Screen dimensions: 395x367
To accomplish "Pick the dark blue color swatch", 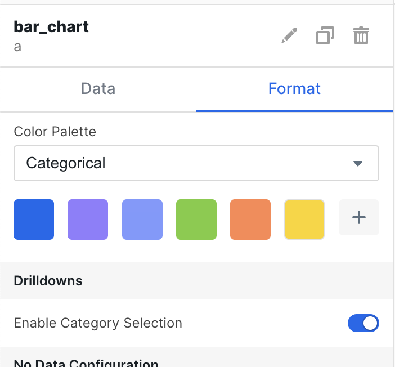I will click(x=34, y=220).
